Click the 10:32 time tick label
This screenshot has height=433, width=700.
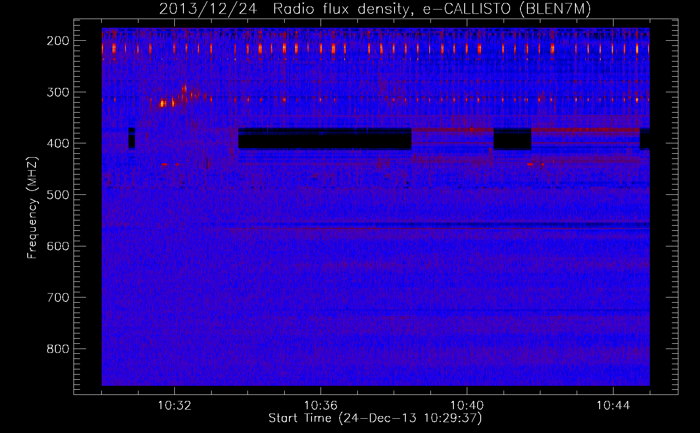tap(174, 406)
